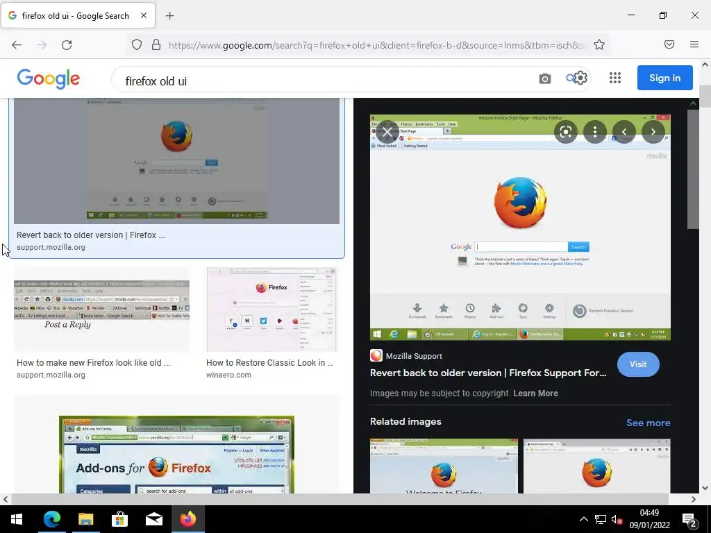Open the preview's three-dot more options
Viewport: 711px width, 533px height.
(595, 132)
